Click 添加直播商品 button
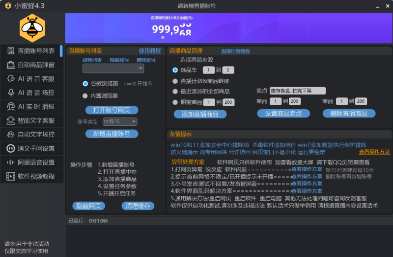This screenshot has height=257, width=393. click(x=200, y=114)
